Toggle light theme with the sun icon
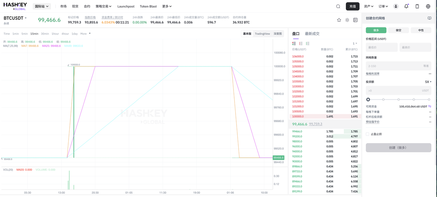Image resolution: width=437 pixels, height=197 pixels. [347, 20]
